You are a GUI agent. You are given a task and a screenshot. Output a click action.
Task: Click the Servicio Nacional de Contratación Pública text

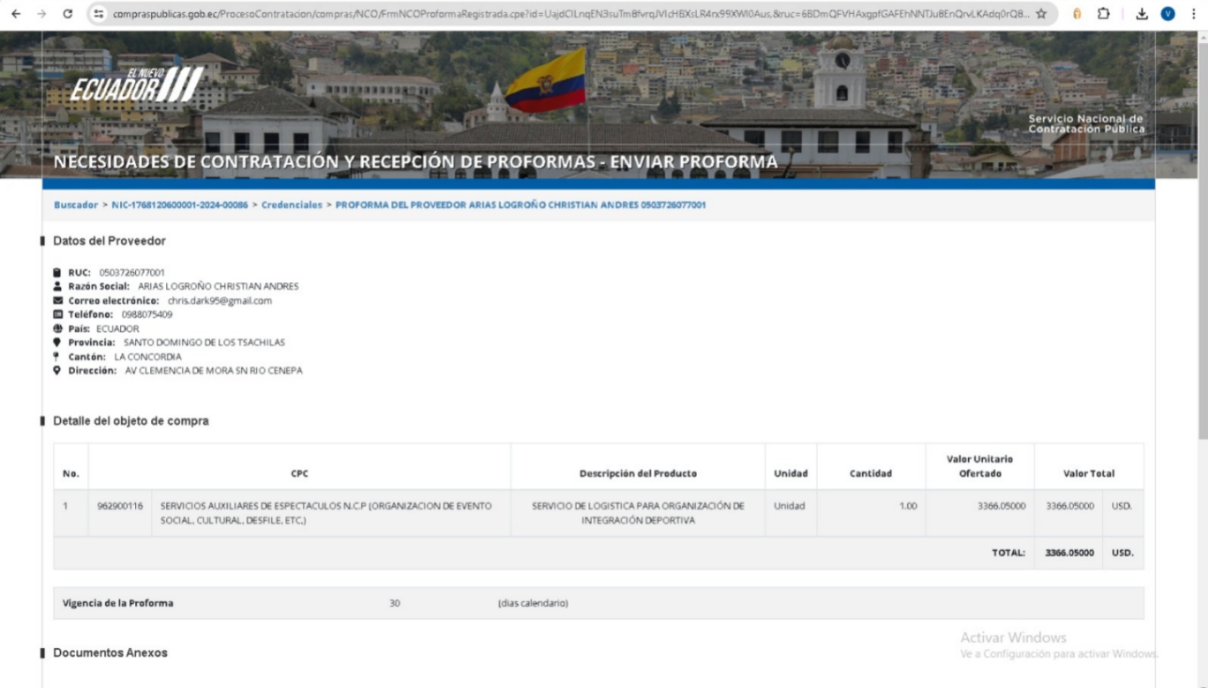tap(1086, 124)
